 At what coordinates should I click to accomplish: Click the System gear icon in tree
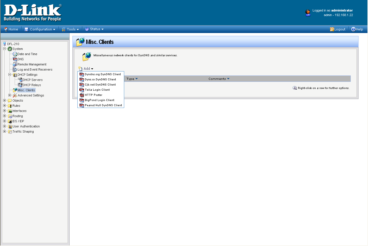[10, 49]
